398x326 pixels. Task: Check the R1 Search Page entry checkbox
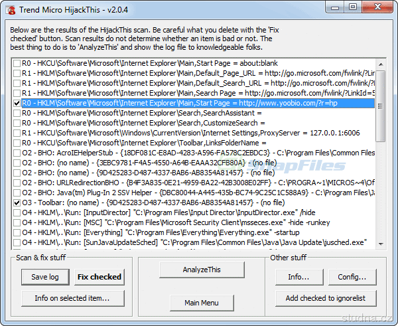coord(17,93)
